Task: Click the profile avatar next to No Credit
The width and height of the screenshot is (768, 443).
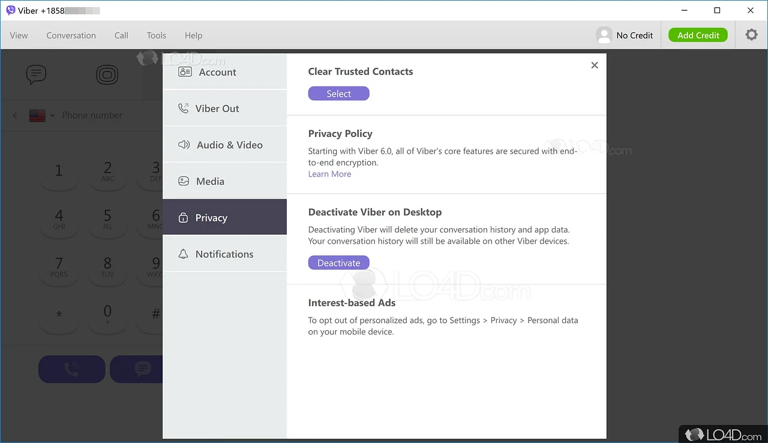Action: click(x=604, y=35)
